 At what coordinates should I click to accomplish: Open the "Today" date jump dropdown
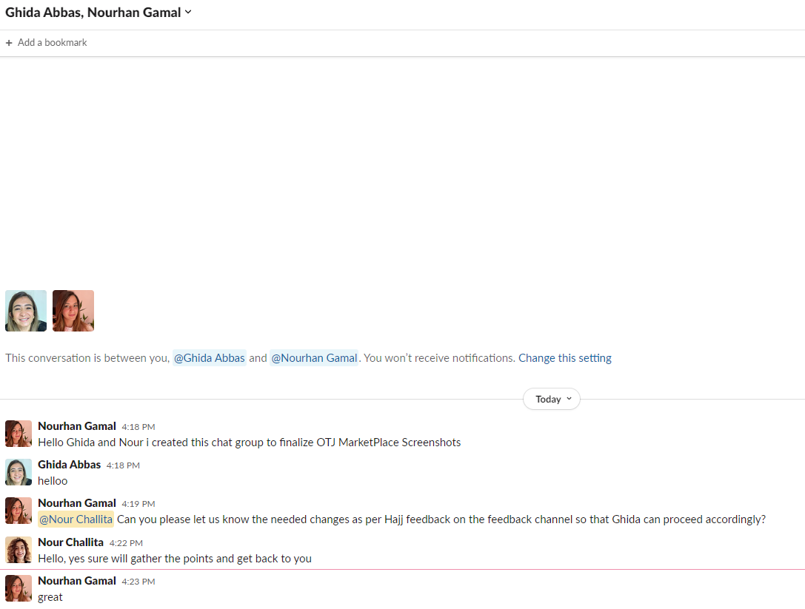552,399
